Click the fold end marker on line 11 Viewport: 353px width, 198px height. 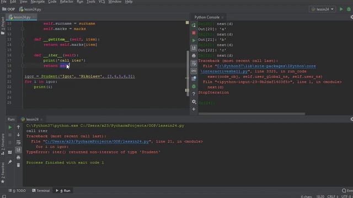click(x=23, y=29)
